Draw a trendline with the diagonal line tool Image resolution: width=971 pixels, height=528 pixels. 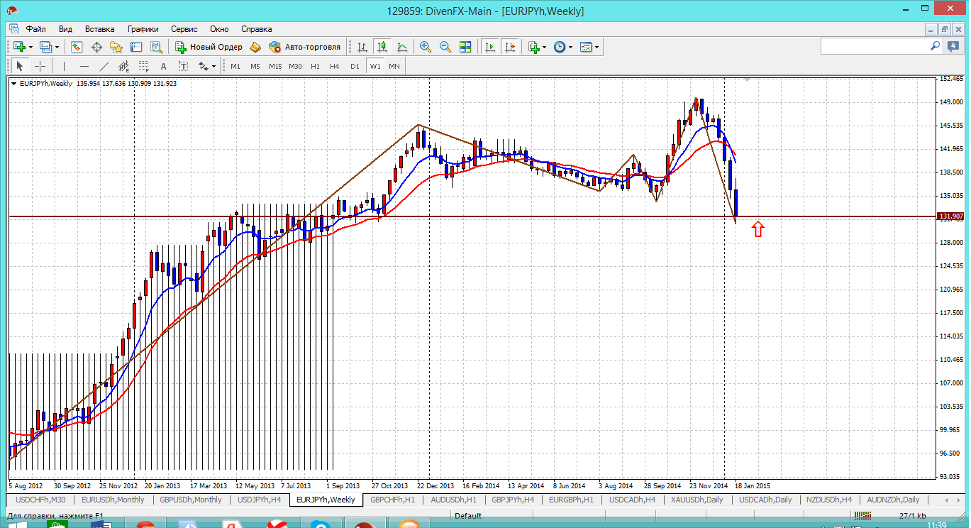pyautogui.click(x=104, y=66)
